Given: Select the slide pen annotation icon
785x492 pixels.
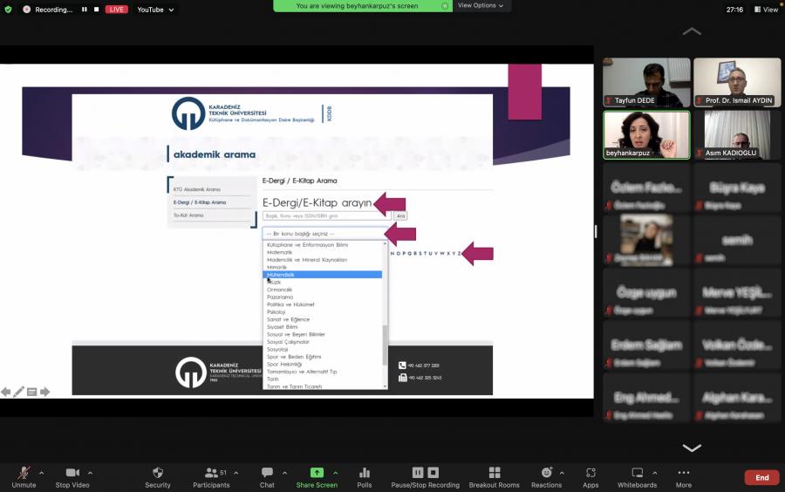Looking at the screenshot, I should pyautogui.click(x=18, y=392).
